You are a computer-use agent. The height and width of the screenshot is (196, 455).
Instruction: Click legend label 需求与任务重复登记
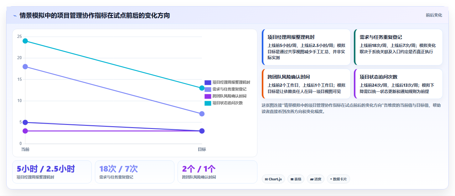pyautogui.click(x=229, y=89)
